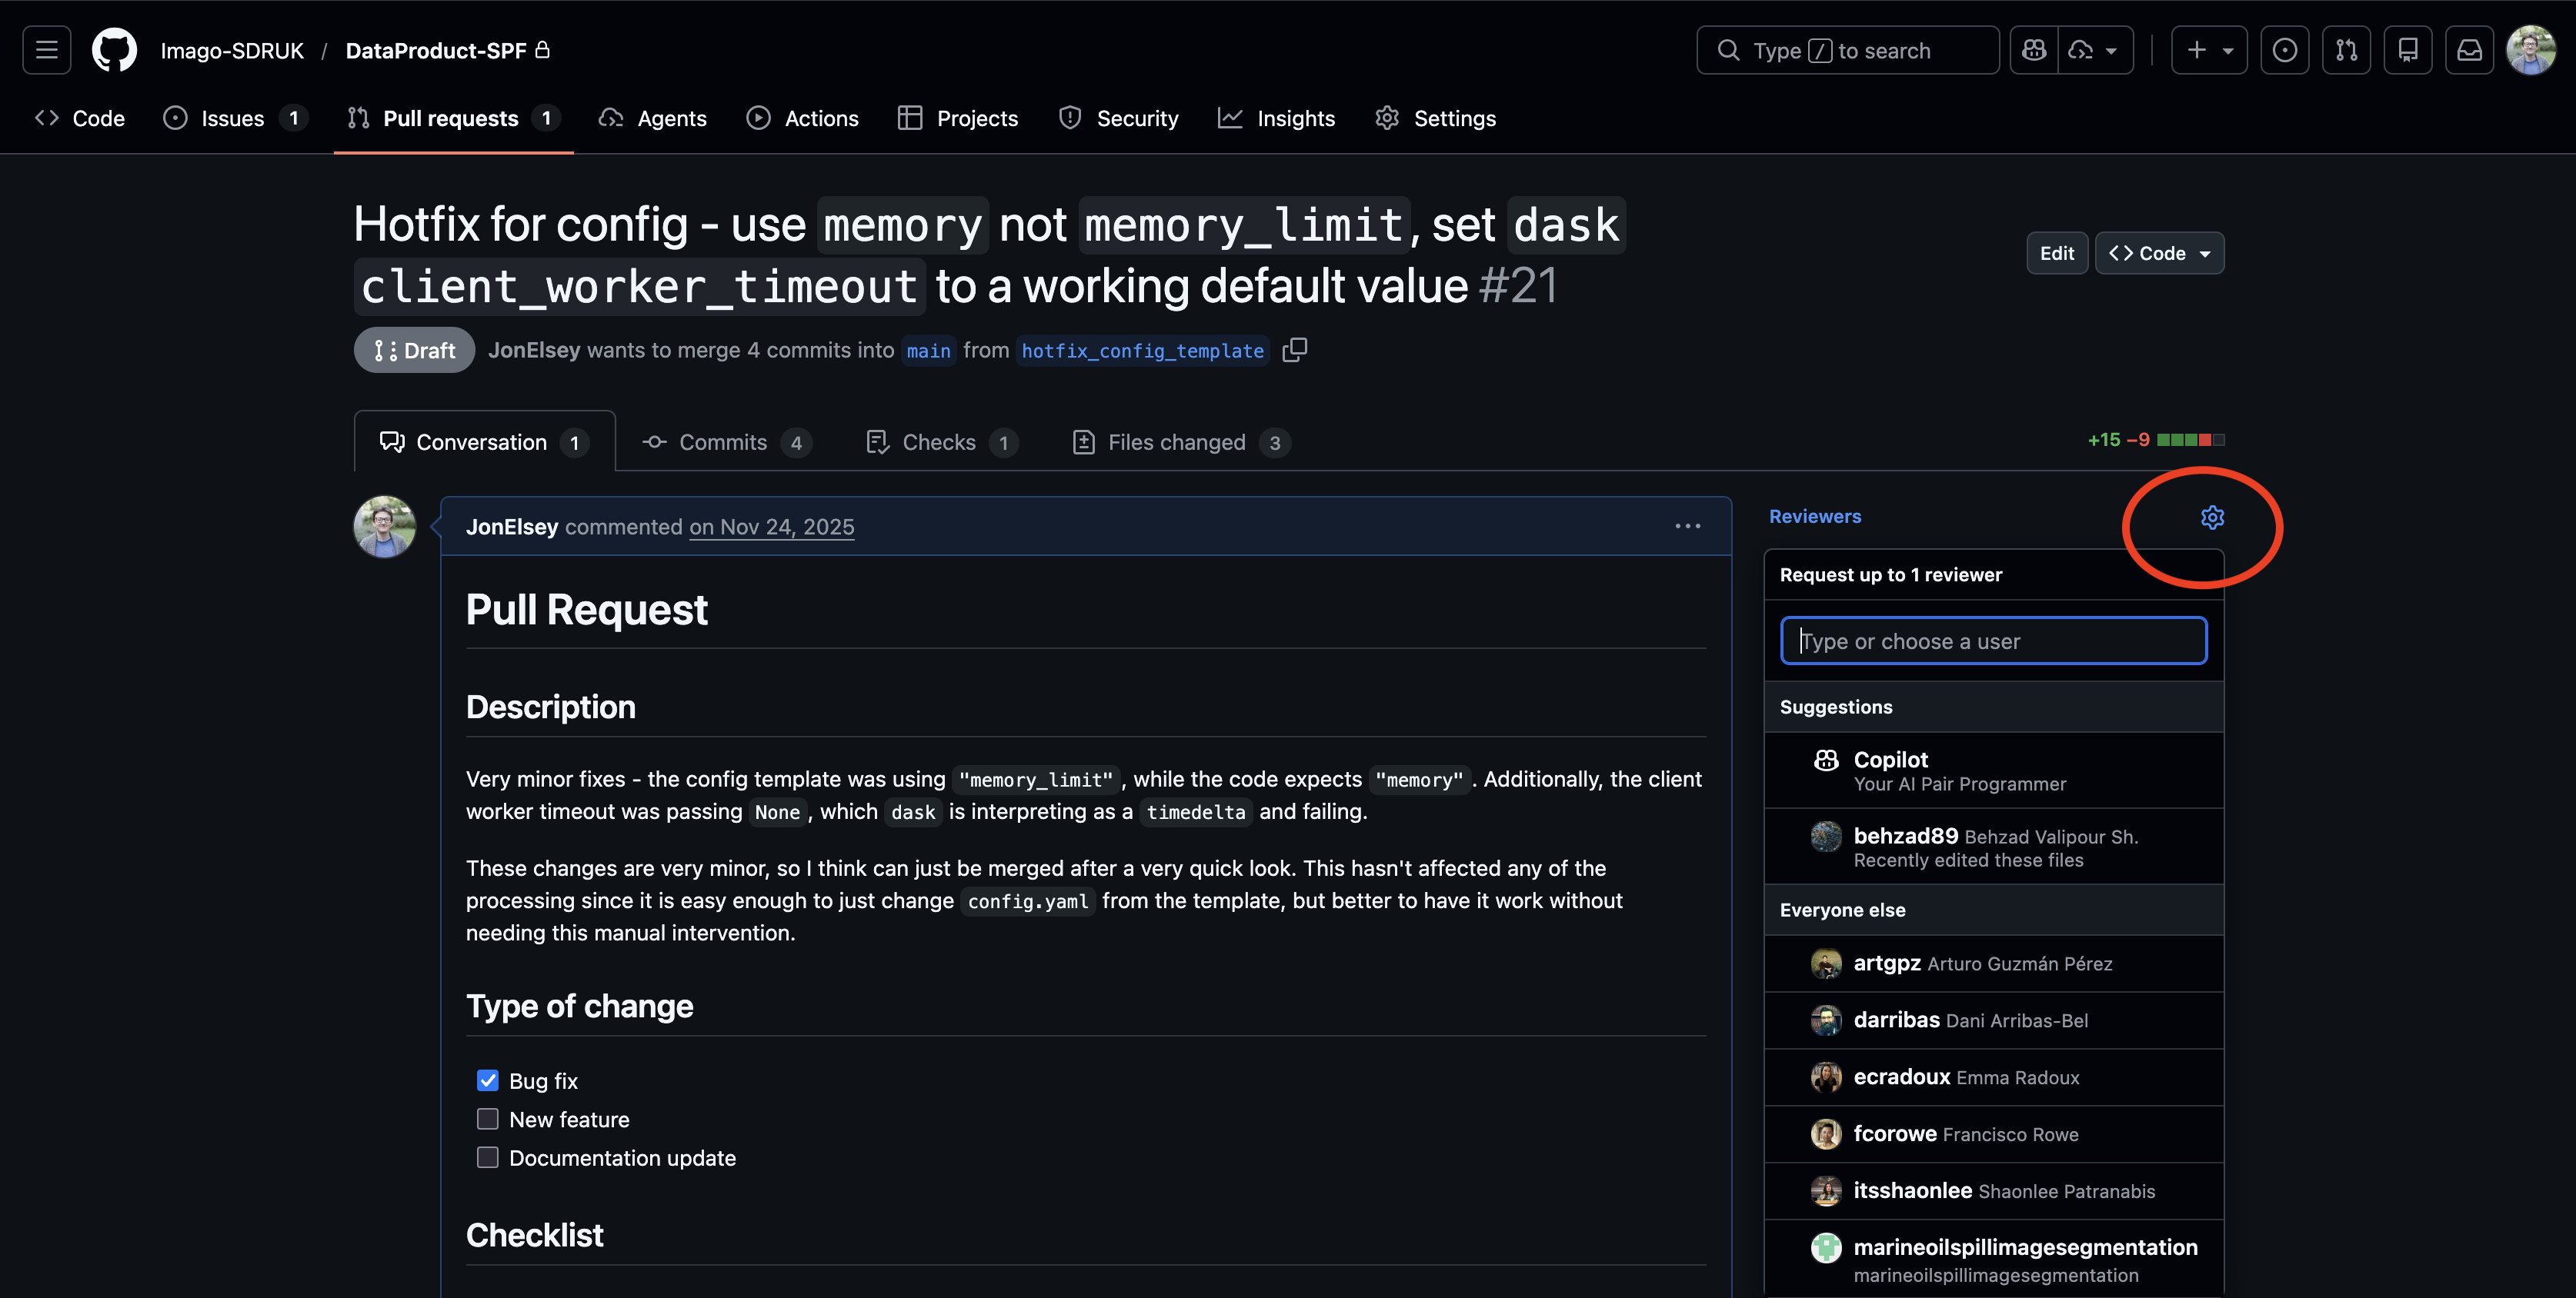Switch to the Files changed tab
Screen dimensions: 2576x1298
[1177, 443]
